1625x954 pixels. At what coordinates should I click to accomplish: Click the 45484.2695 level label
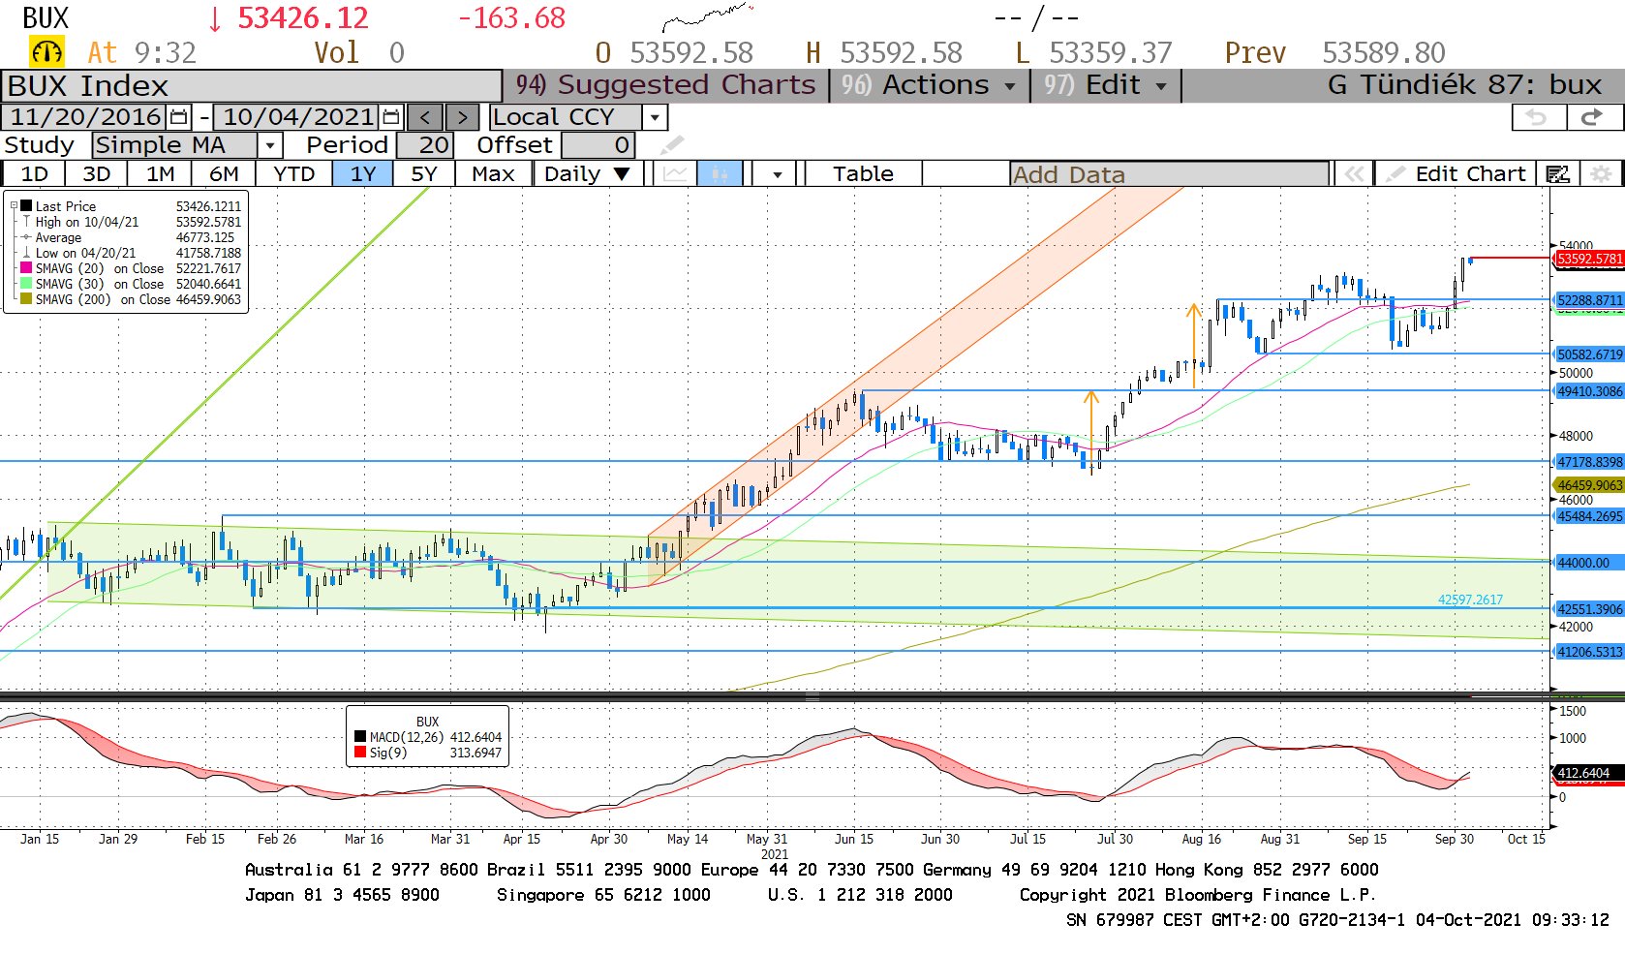1589,516
